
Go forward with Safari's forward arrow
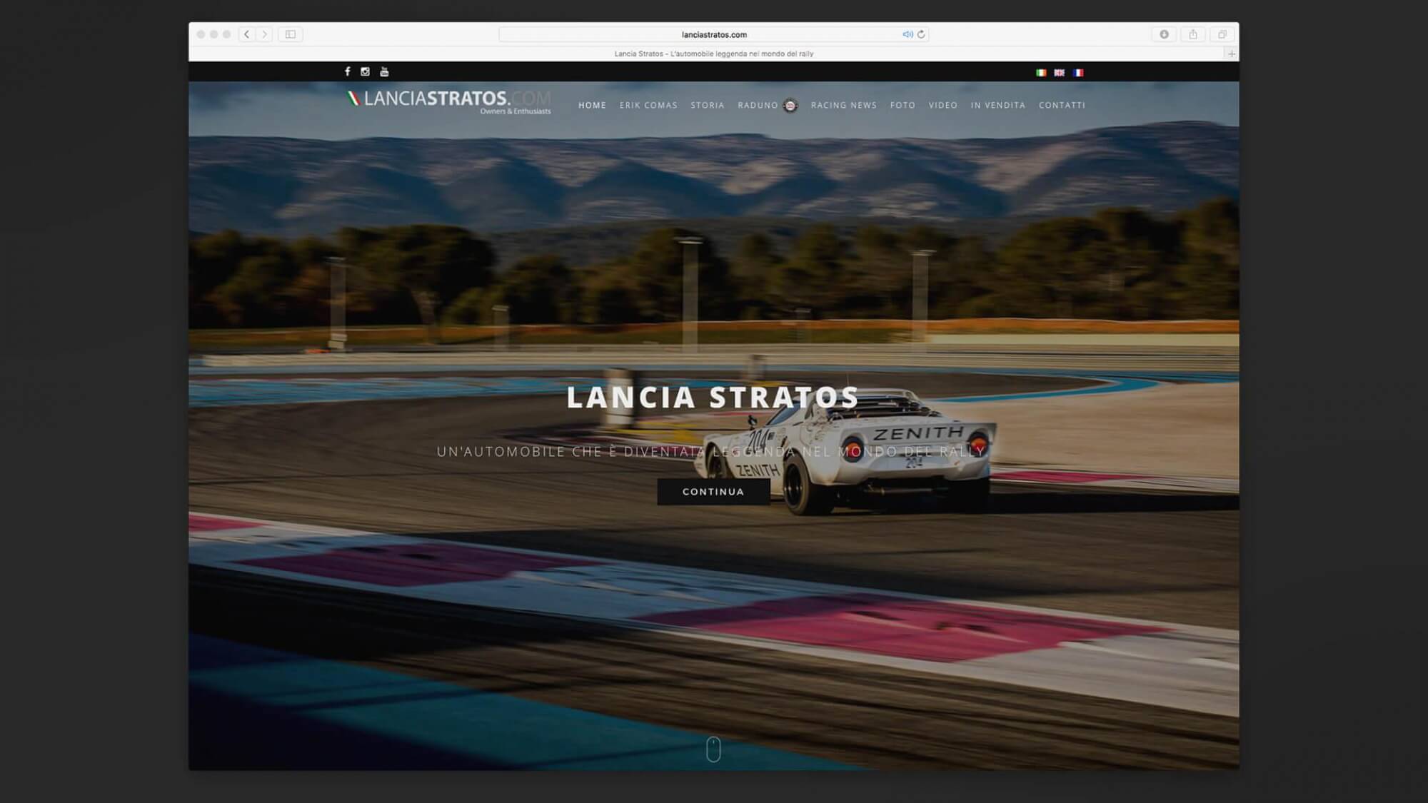point(264,34)
